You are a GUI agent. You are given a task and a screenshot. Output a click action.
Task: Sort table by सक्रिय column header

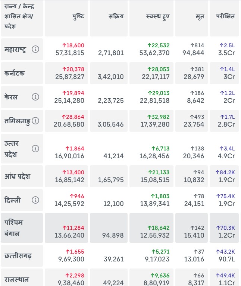coord(116,17)
